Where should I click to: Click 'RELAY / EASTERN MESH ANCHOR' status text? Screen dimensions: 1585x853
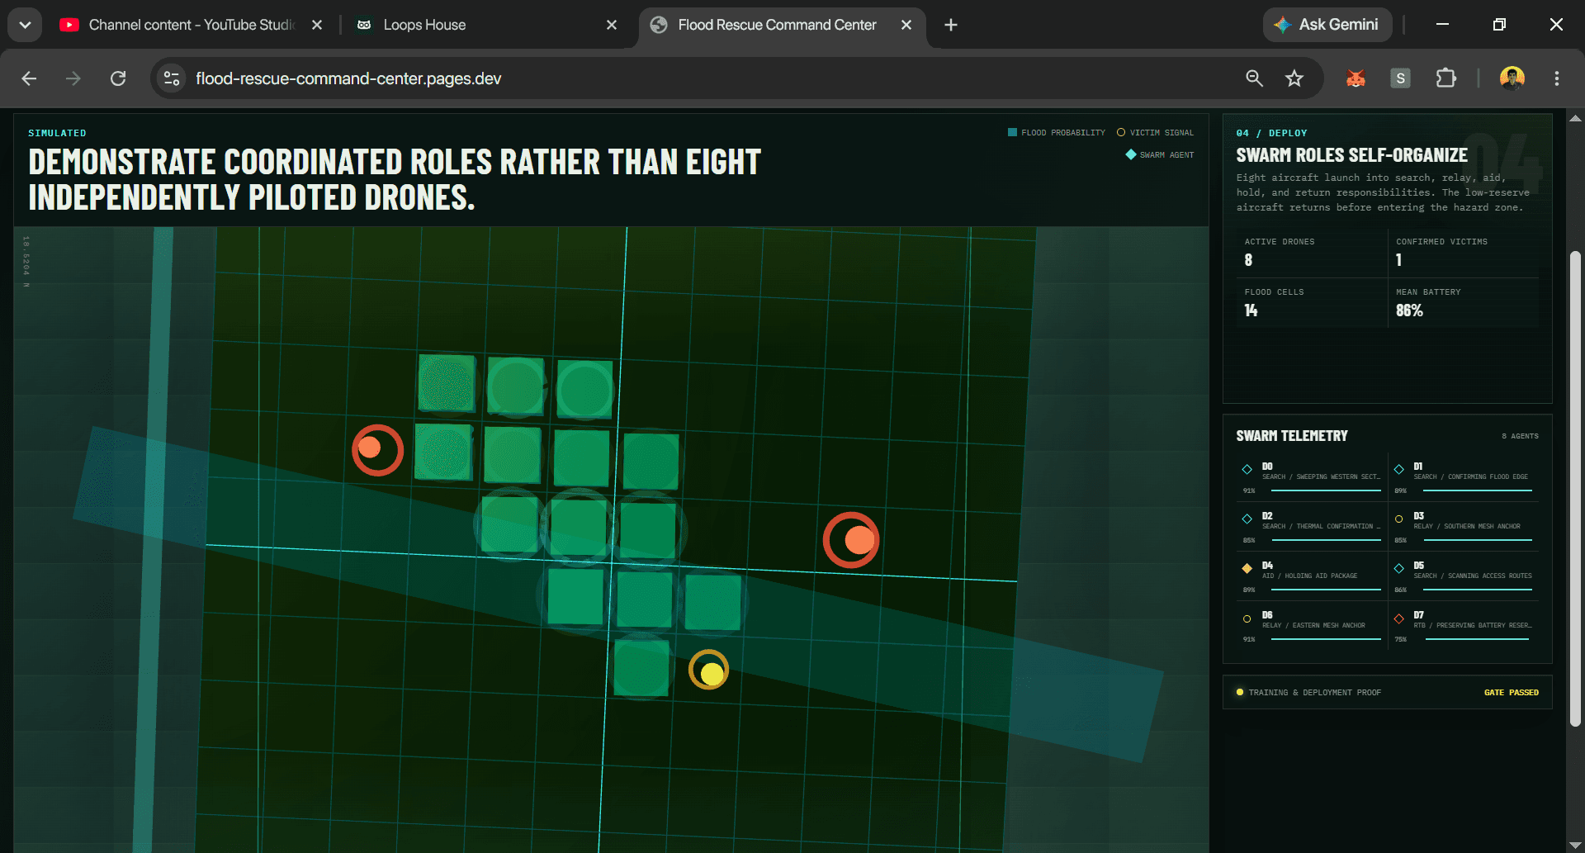[x=1313, y=625]
